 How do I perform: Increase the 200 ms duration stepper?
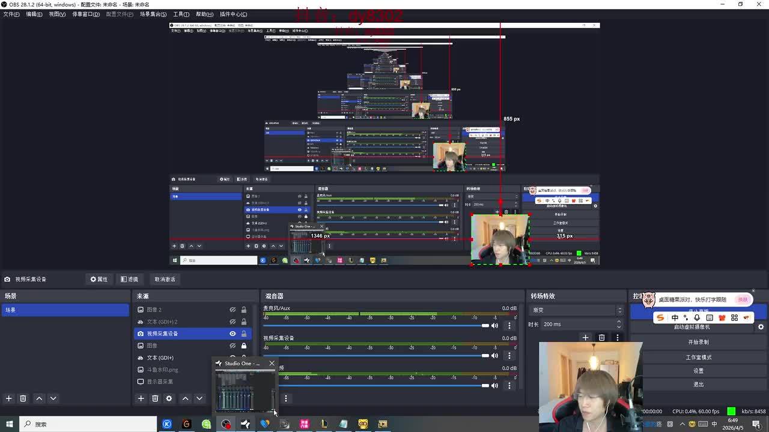click(619, 322)
